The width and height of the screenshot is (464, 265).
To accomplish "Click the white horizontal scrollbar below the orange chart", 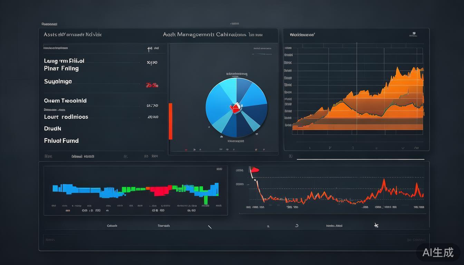I will tap(360, 159).
